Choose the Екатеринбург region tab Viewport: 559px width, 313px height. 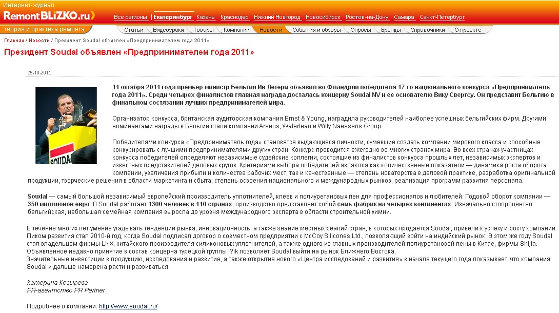[x=173, y=17]
